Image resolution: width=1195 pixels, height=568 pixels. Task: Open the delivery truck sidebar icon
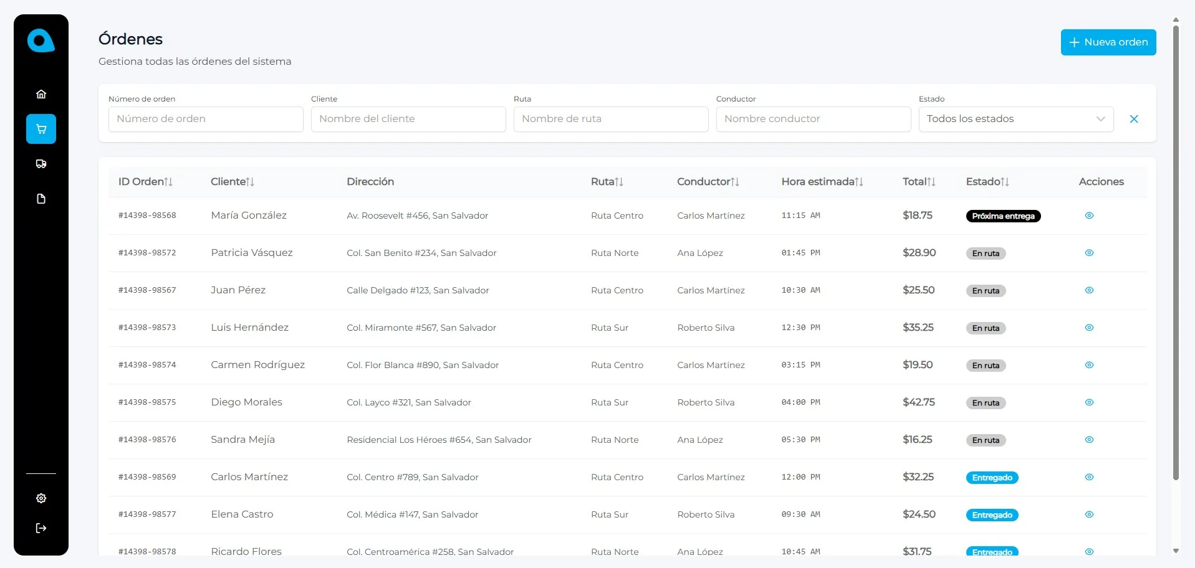41,164
